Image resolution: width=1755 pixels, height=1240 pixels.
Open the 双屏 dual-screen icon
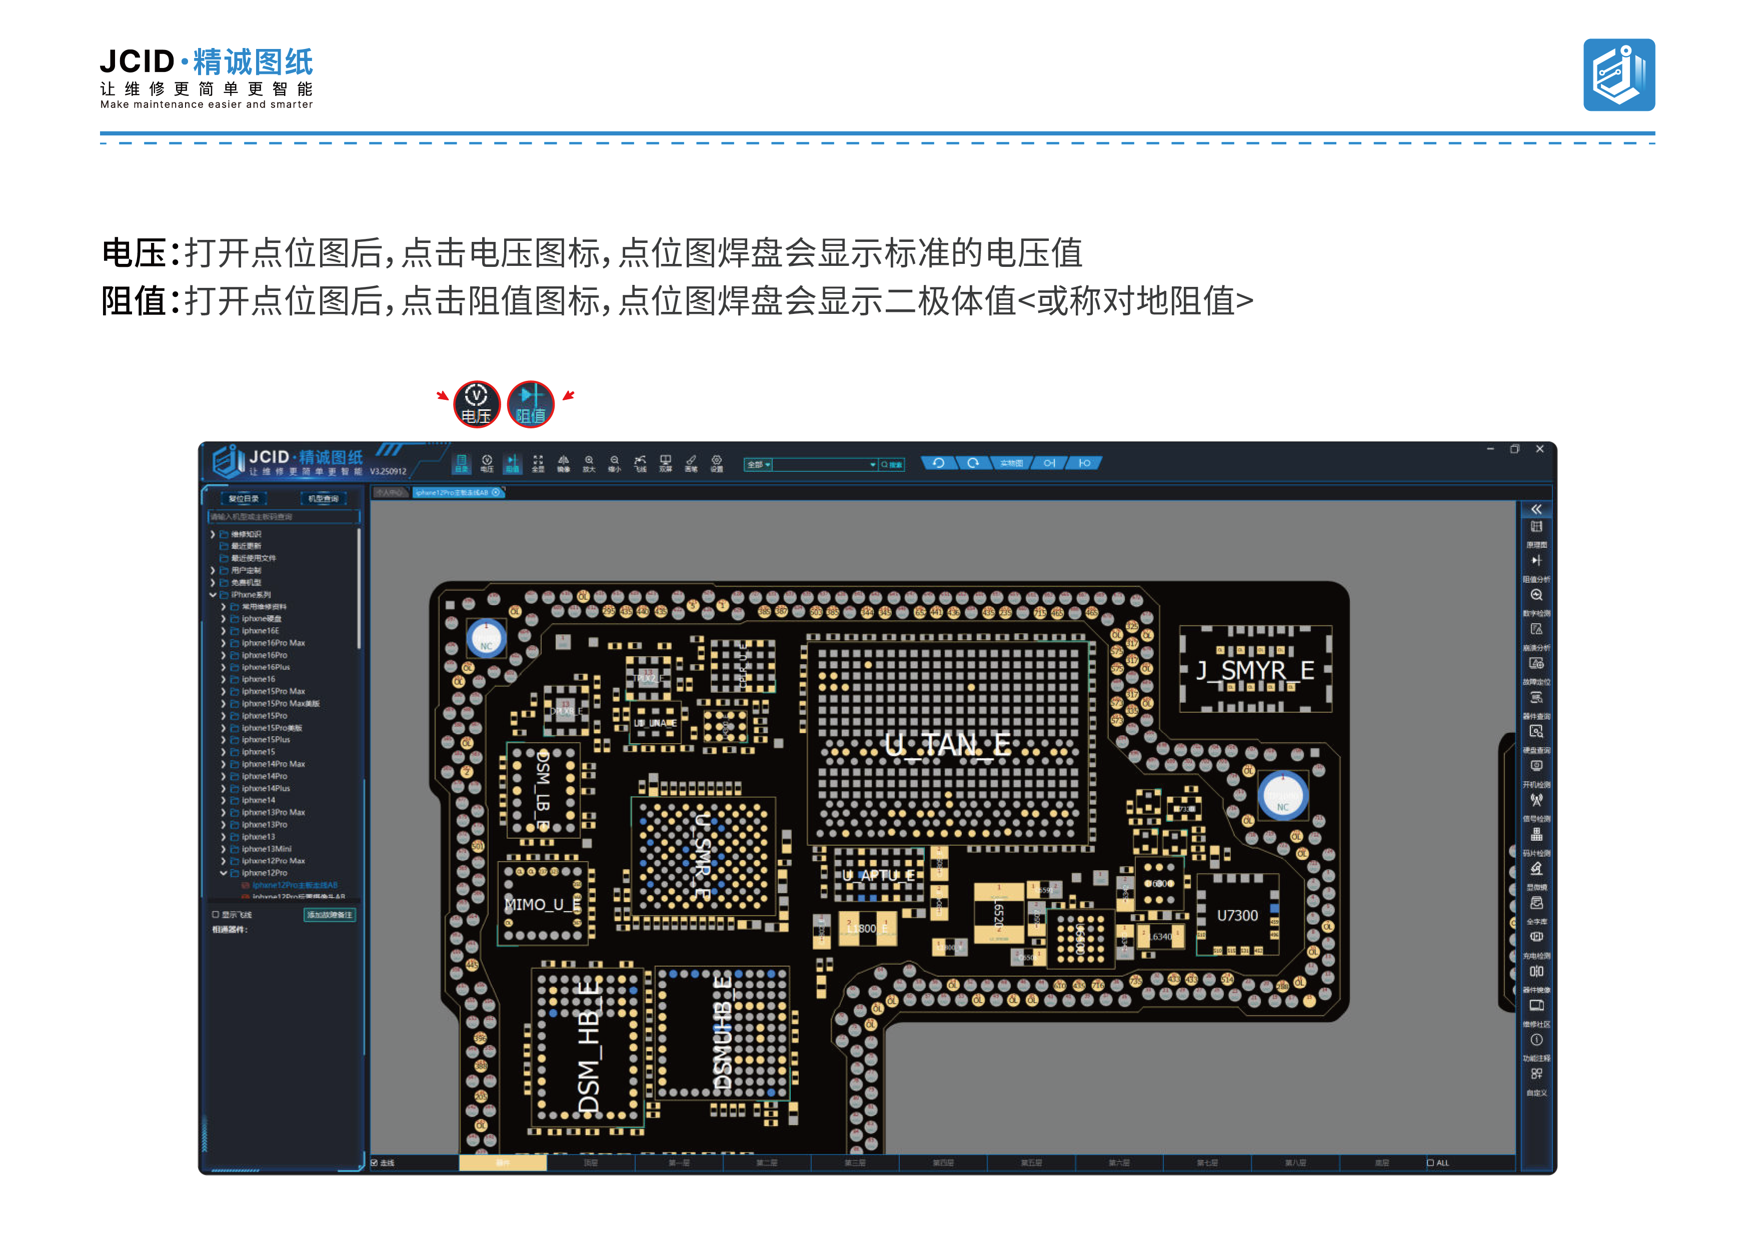[x=666, y=463]
